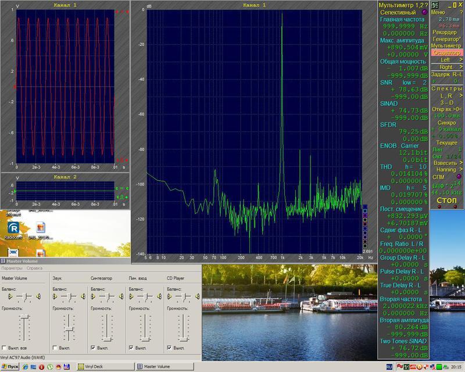The height and width of the screenshot is (372, 465).
Task: Toggle the СПМ purple indicator
Action: tap(459, 177)
